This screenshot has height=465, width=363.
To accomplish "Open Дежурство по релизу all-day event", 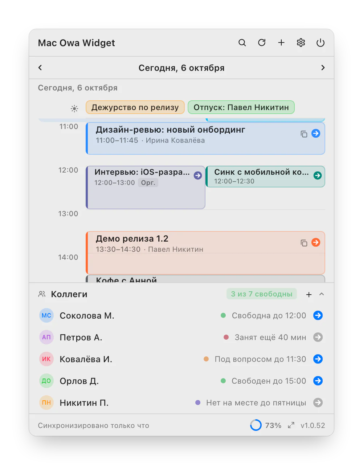I will coord(135,107).
